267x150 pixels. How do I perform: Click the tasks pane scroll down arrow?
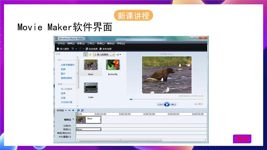(78, 106)
